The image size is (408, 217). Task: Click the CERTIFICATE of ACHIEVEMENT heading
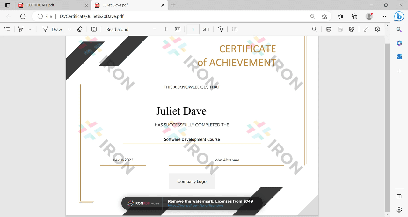[237, 56]
